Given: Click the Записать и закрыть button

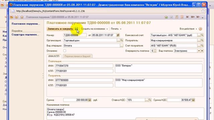Looking at the screenshot, I should click(x=60, y=29).
